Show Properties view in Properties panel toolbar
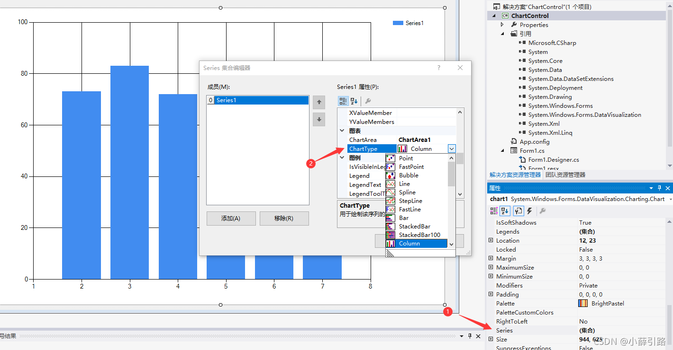This screenshot has height=350, width=673. pyautogui.click(x=518, y=211)
